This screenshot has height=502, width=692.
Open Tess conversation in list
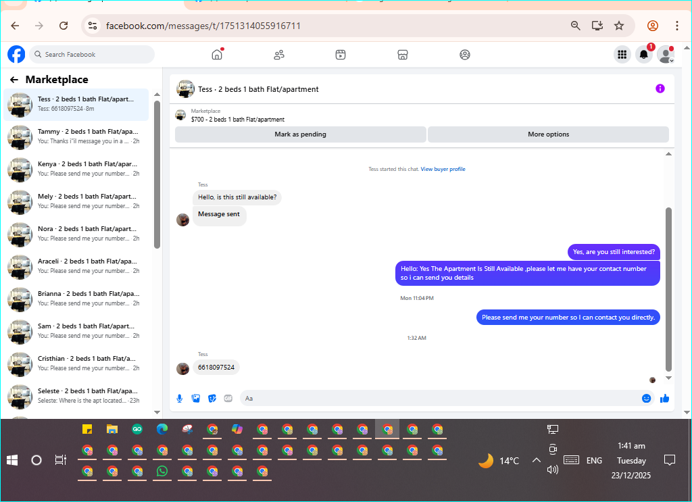click(x=76, y=105)
